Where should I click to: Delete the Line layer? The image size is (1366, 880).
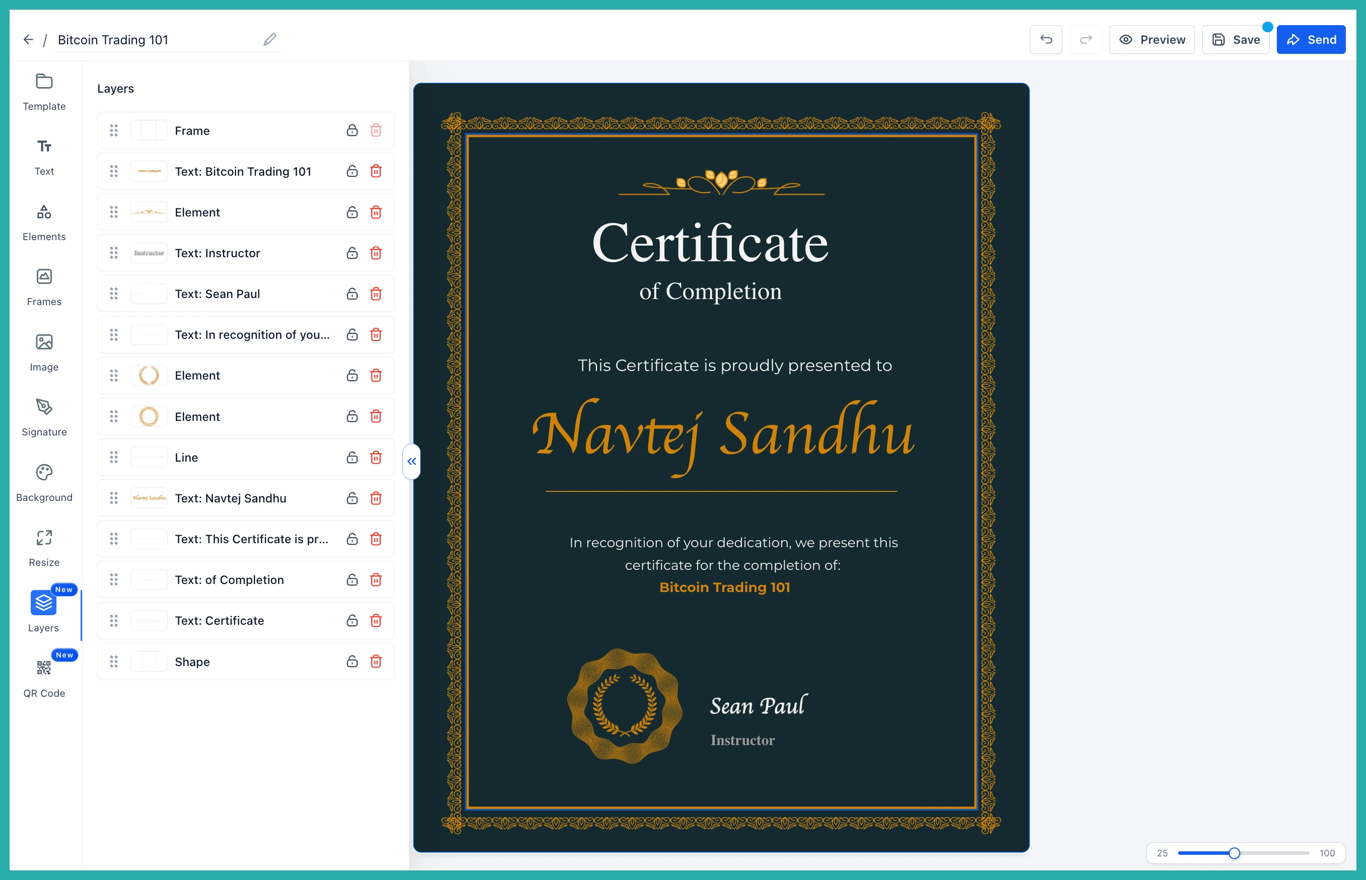[x=376, y=457]
